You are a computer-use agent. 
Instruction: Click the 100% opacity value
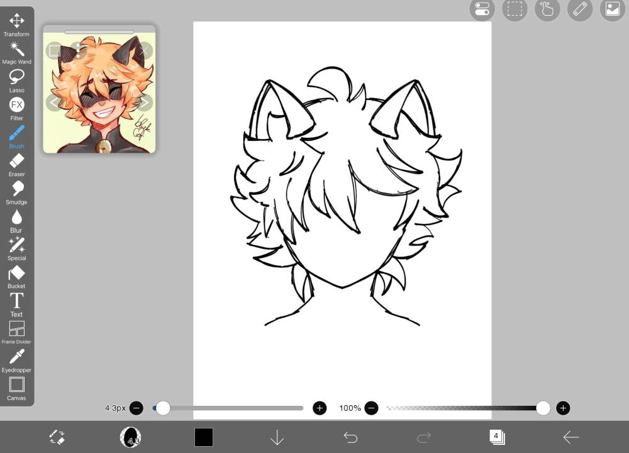350,408
